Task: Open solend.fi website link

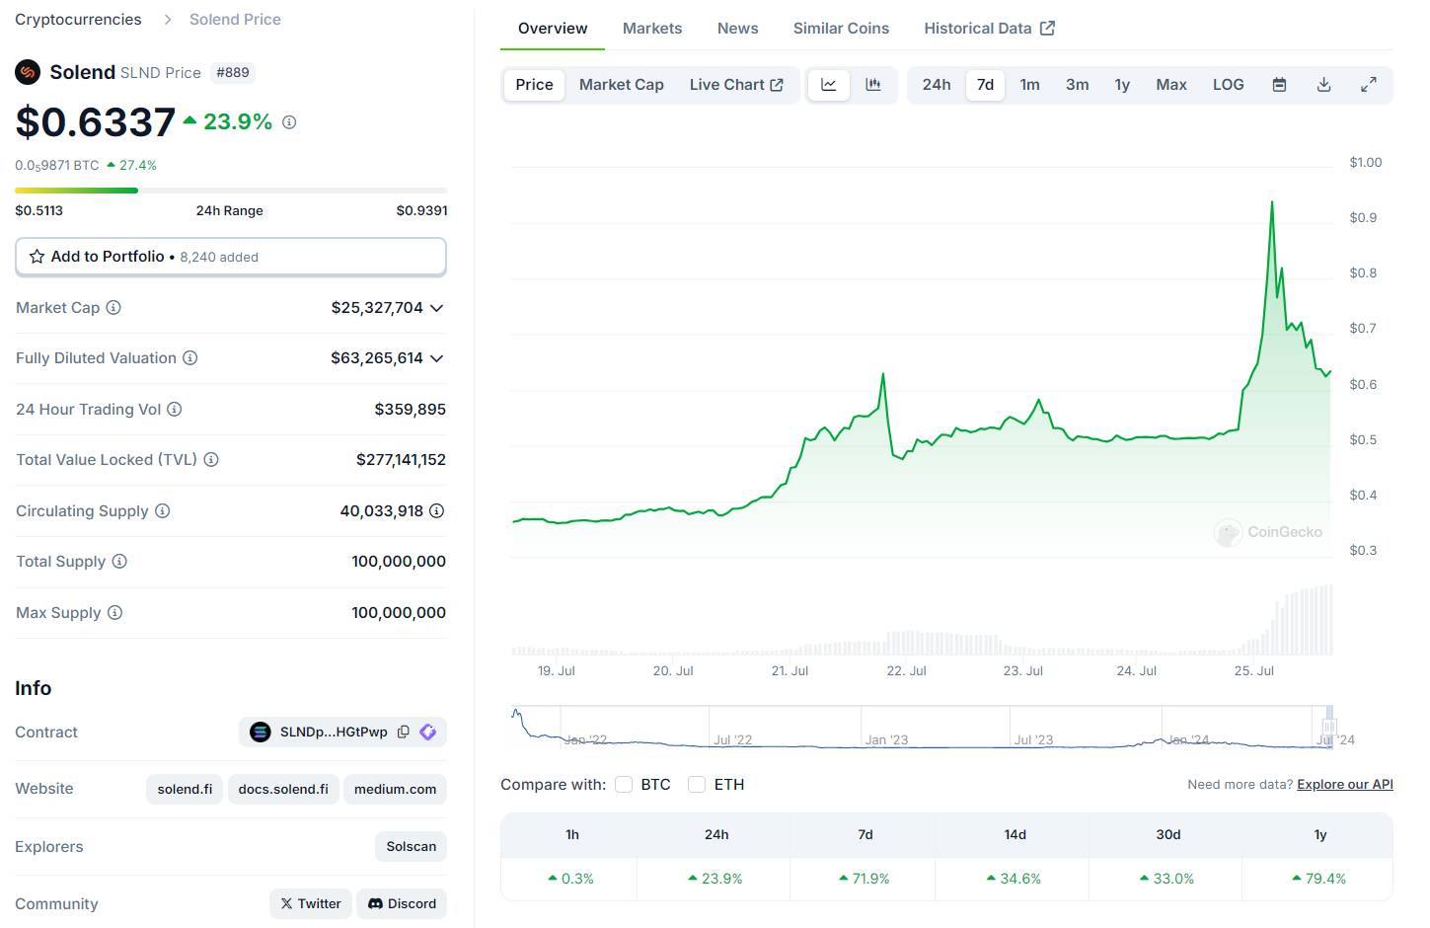Action: 185,790
